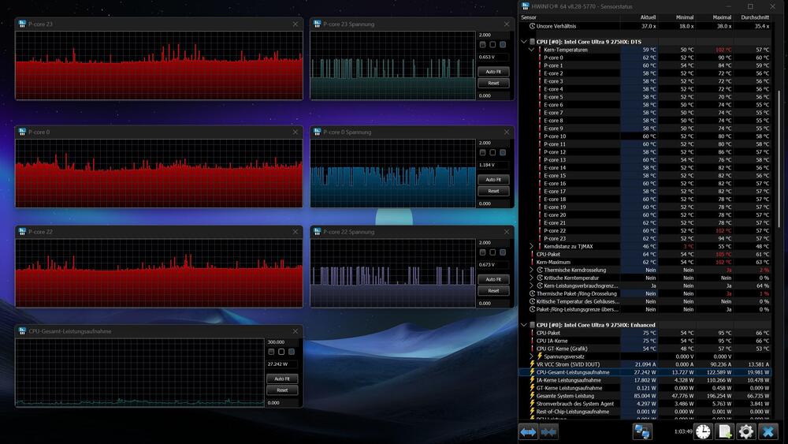Click the Durchschnitt column header

pyautogui.click(x=755, y=17)
